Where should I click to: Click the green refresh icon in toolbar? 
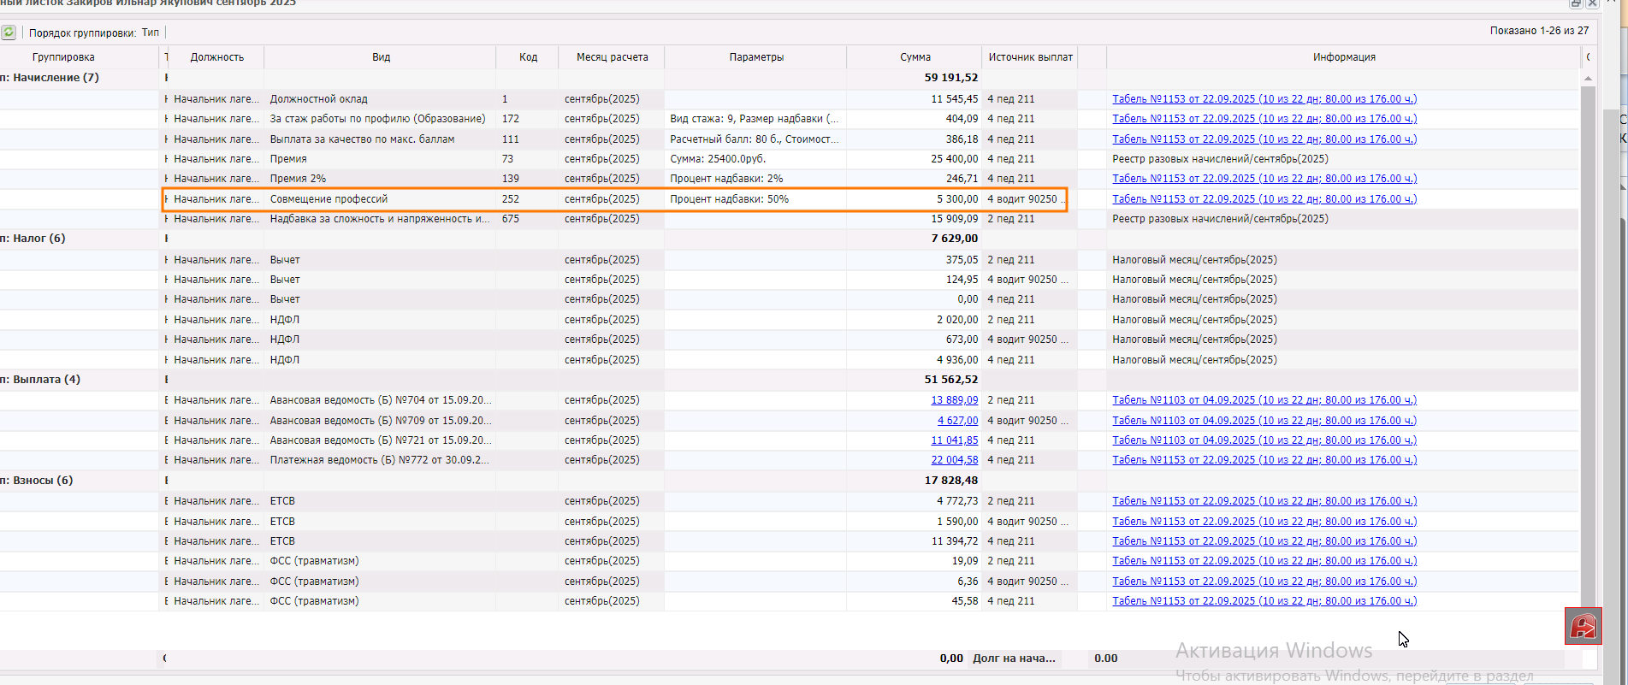9,32
